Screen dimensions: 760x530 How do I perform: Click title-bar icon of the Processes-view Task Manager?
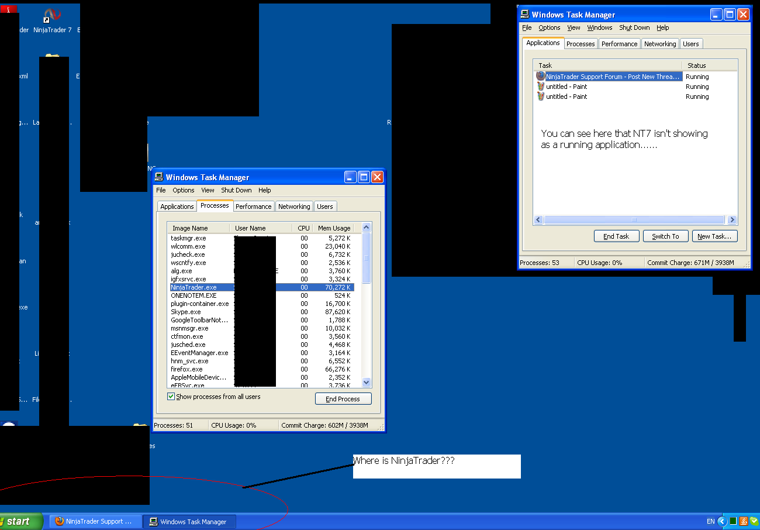pyautogui.click(x=158, y=177)
